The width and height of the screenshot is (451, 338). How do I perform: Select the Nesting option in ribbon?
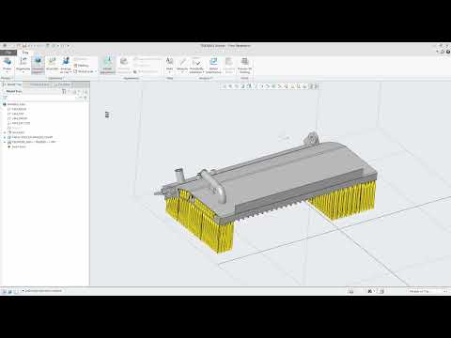[82, 65]
